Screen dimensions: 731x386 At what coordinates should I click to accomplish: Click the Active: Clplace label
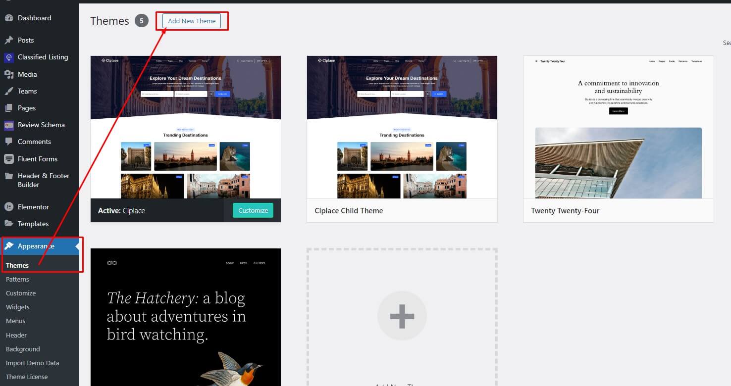(x=122, y=211)
